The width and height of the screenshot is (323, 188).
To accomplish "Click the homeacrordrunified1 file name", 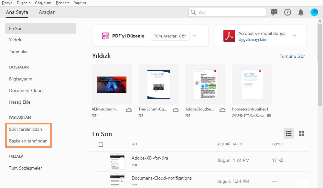I will [252, 109].
